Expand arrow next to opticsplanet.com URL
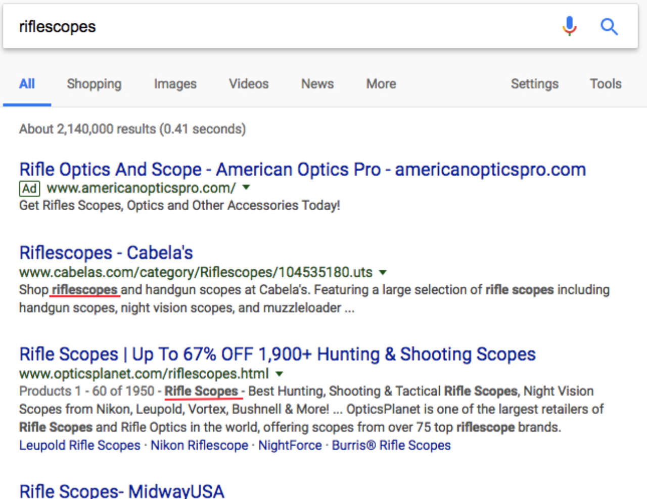Screen dimensions: 647x499 (279, 374)
